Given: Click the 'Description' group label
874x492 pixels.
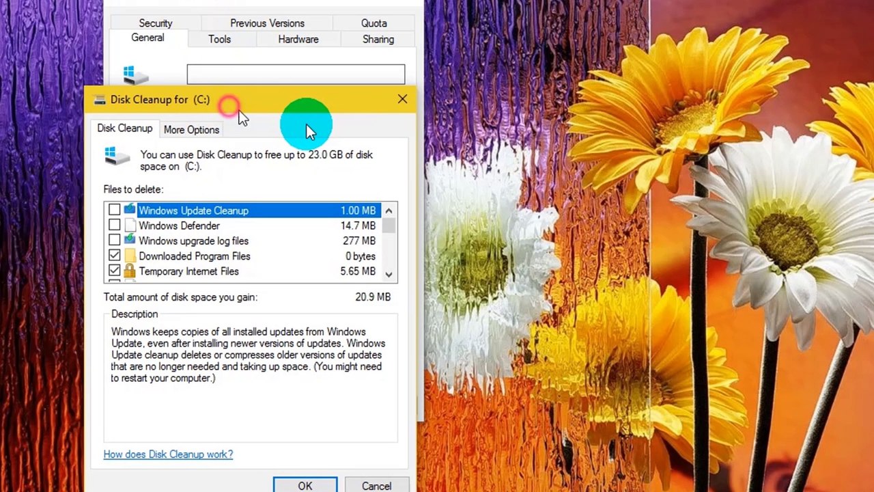Looking at the screenshot, I should [135, 314].
